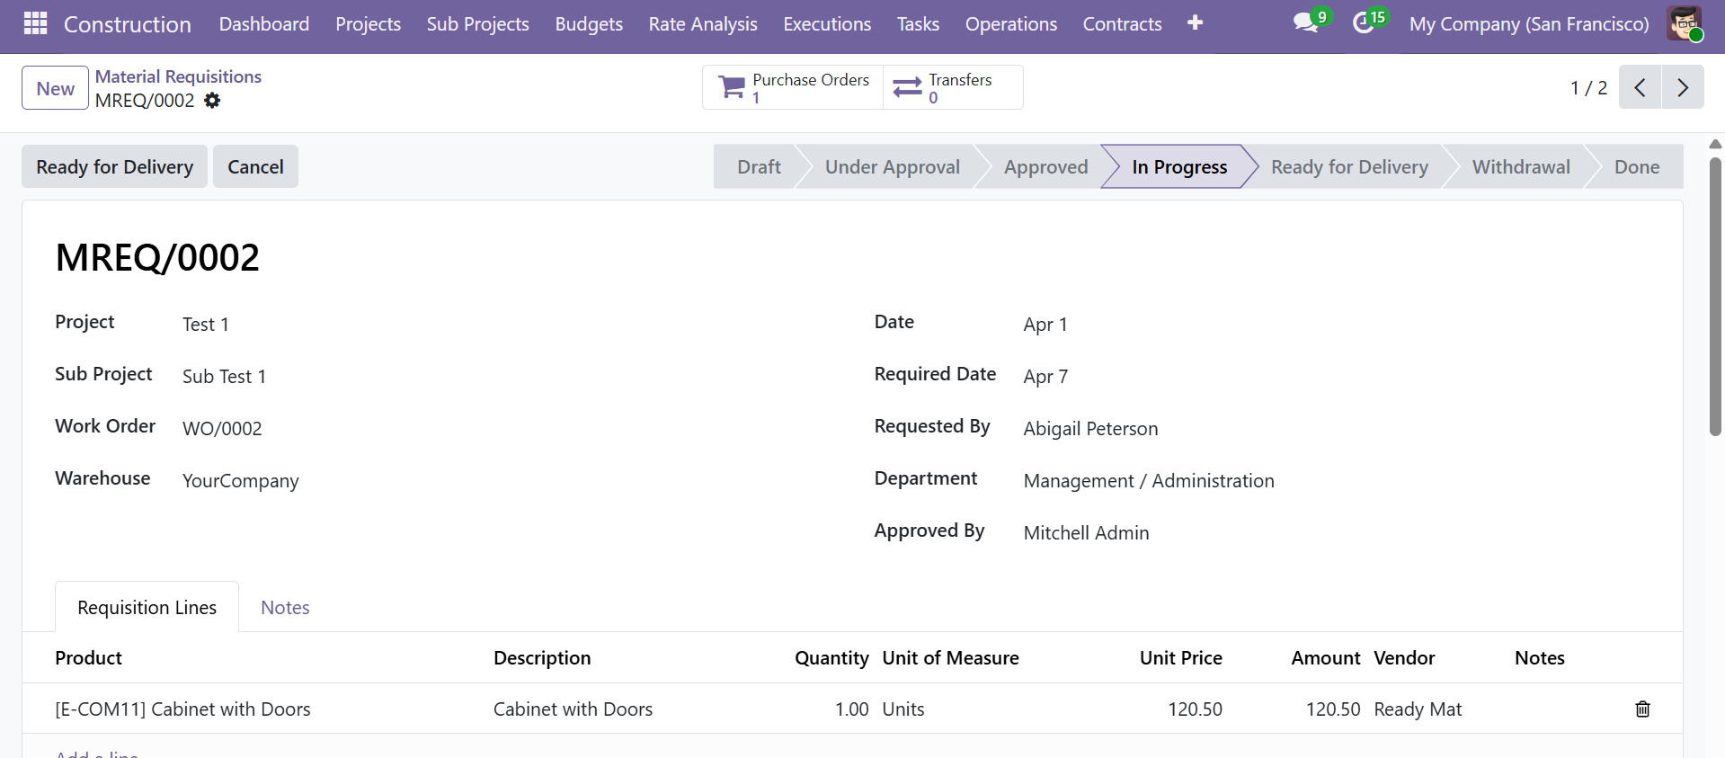Select the Done status stage
This screenshot has width=1725, height=758.
1637,166
